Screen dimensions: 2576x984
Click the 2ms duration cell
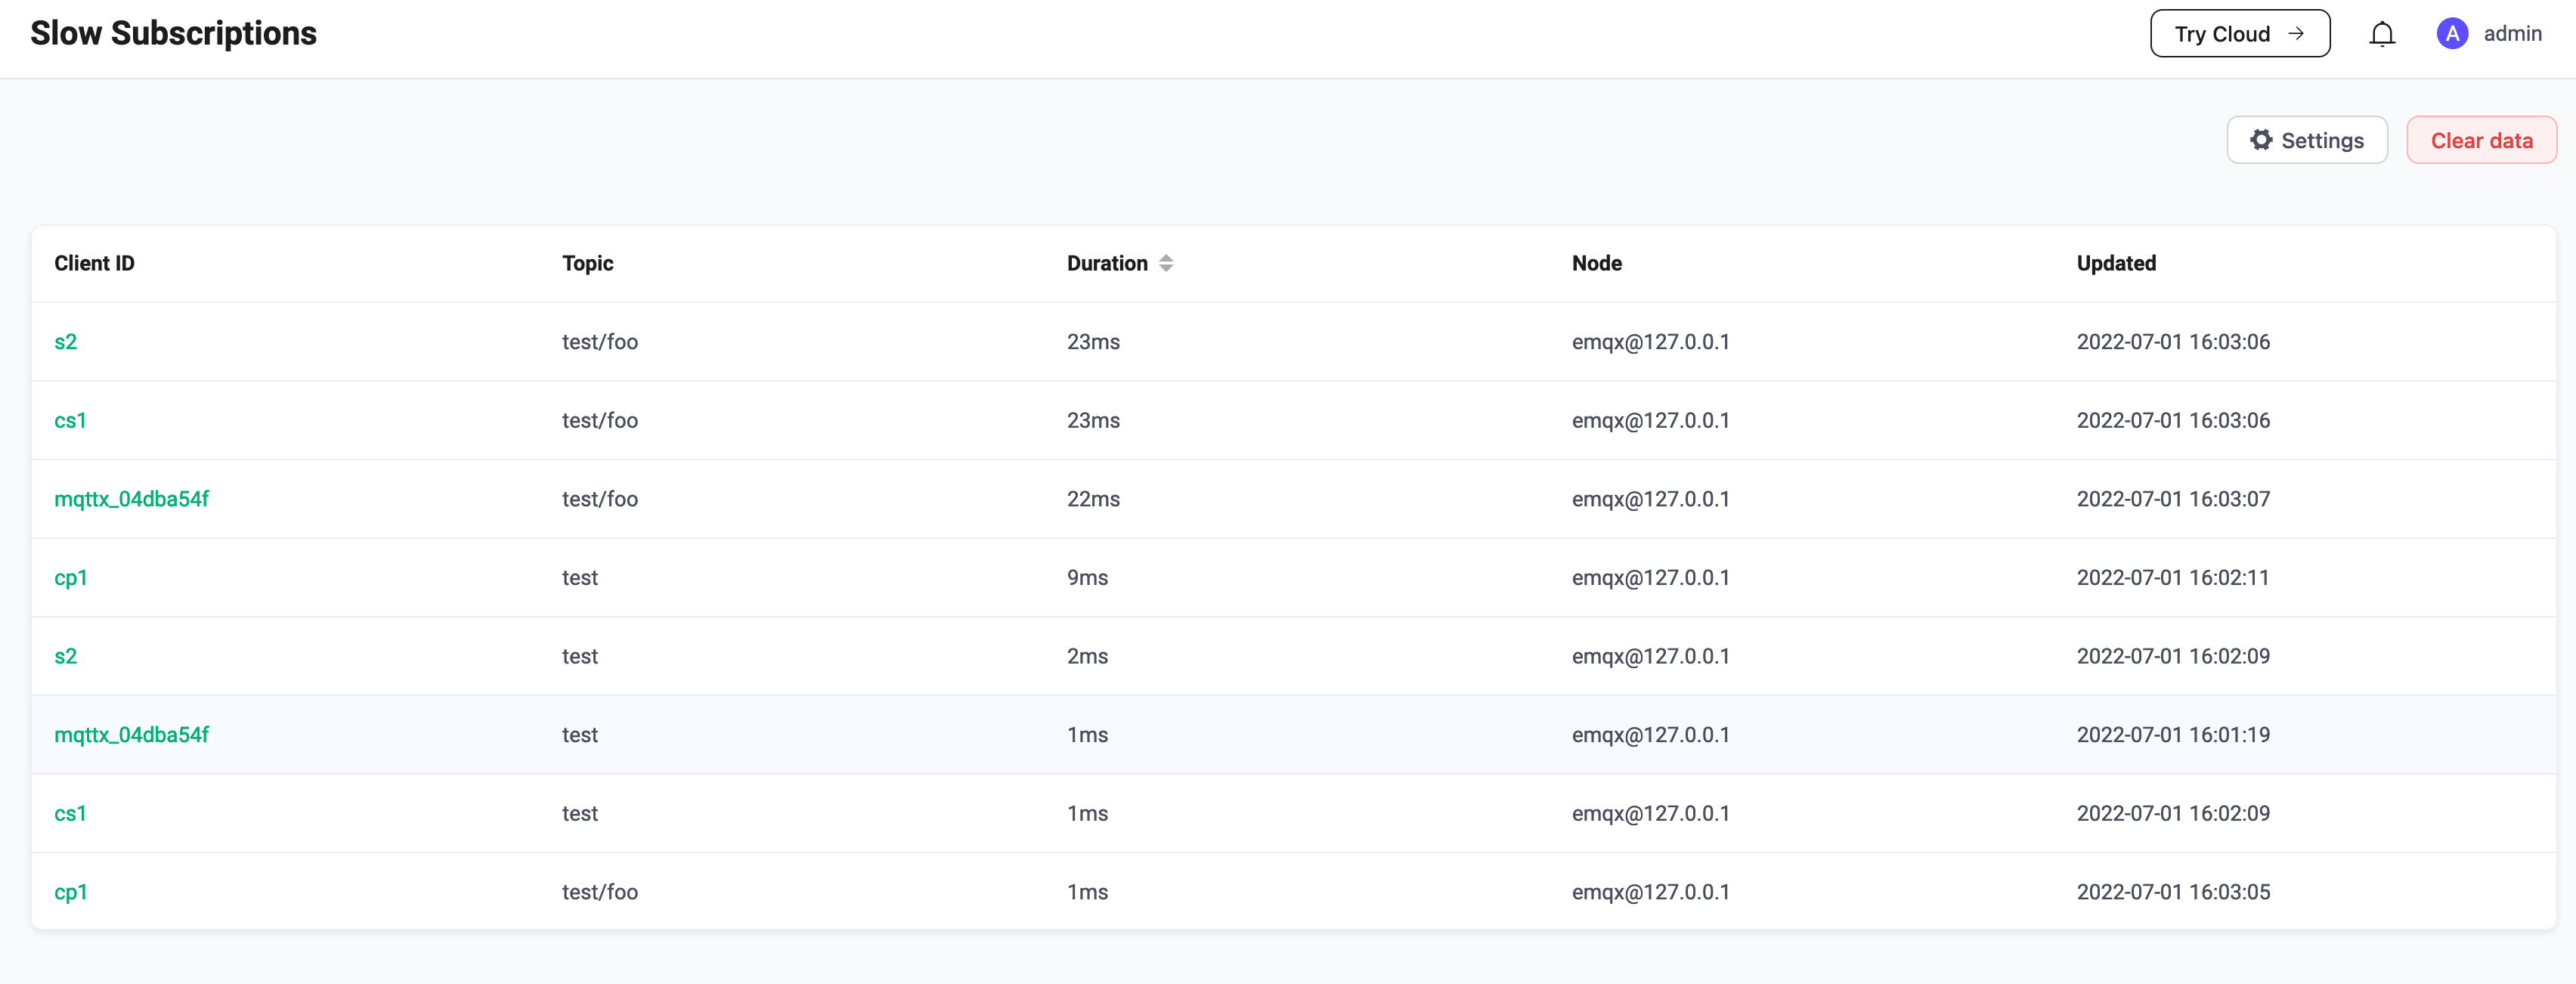(1087, 657)
